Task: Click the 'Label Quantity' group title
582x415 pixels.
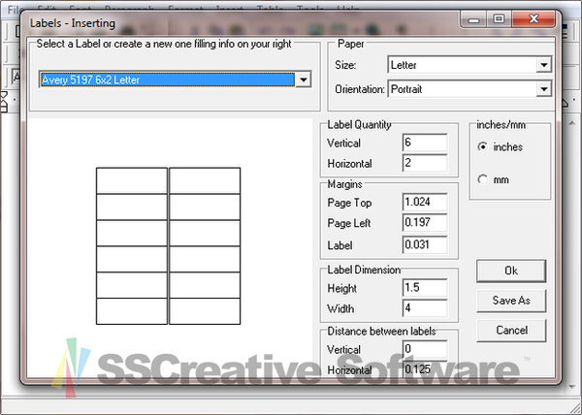Action: click(359, 125)
